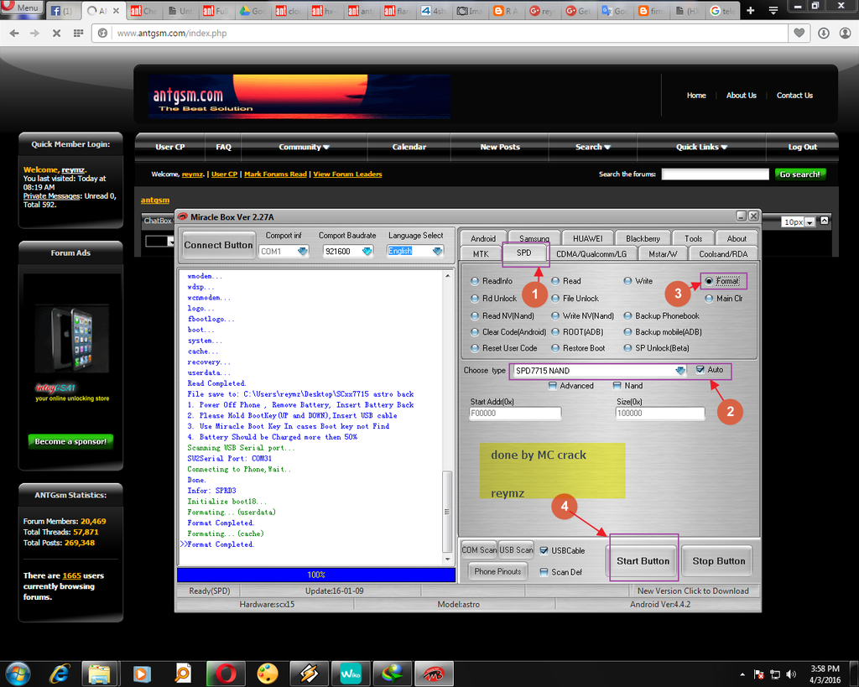This screenshot has width=859, height=687.
Task: Click the browser downloads arrow icon
Action: (x=823, y=34)
